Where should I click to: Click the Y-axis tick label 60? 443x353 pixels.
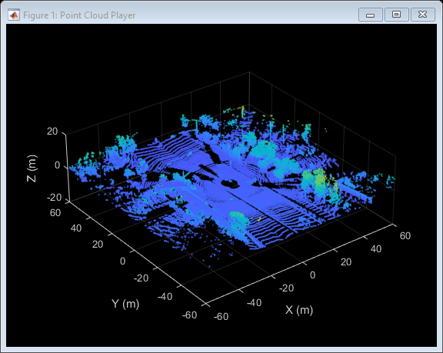(x=55, y=213)
